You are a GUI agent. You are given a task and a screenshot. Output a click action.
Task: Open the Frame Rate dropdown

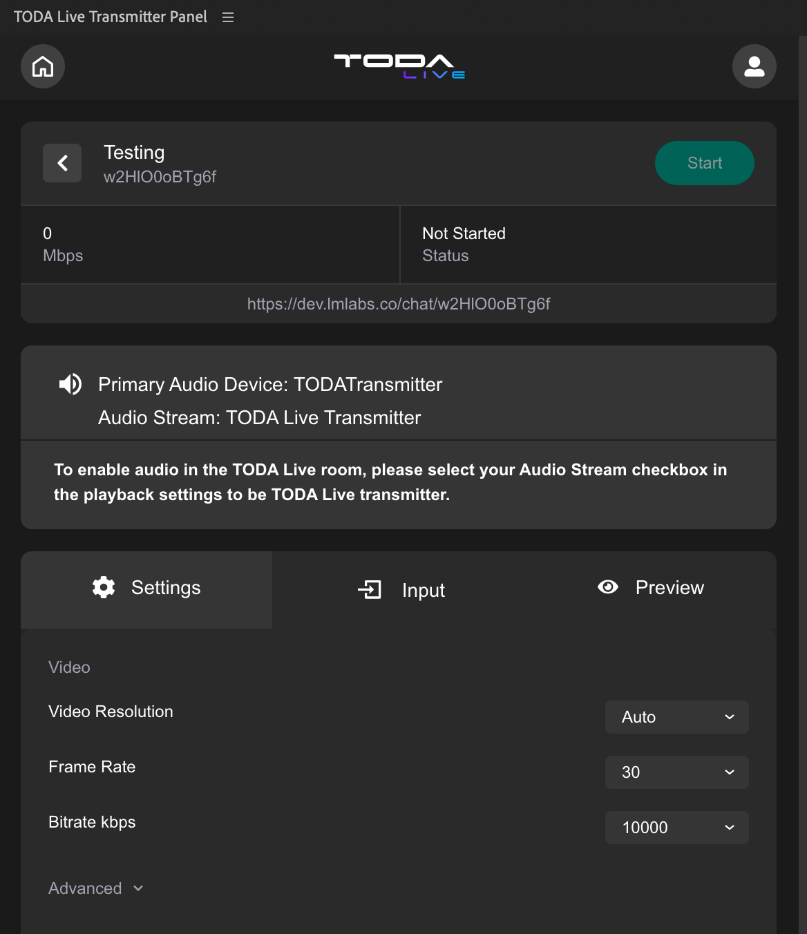pos(677,772)
